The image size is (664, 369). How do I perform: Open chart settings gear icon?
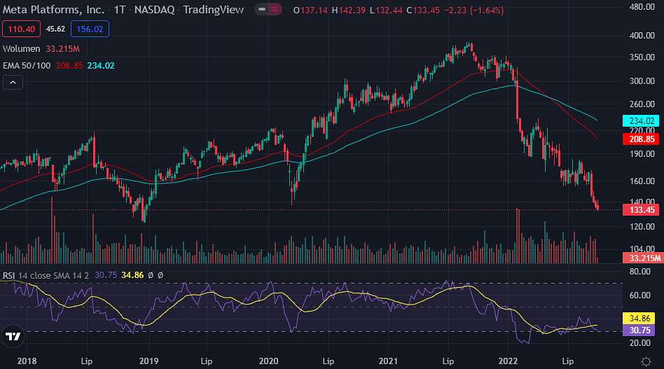[x=646, y=361]
